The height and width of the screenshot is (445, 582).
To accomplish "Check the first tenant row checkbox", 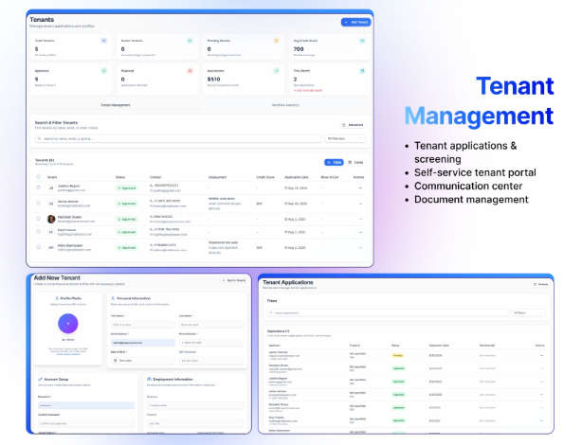I will [39, 187].
